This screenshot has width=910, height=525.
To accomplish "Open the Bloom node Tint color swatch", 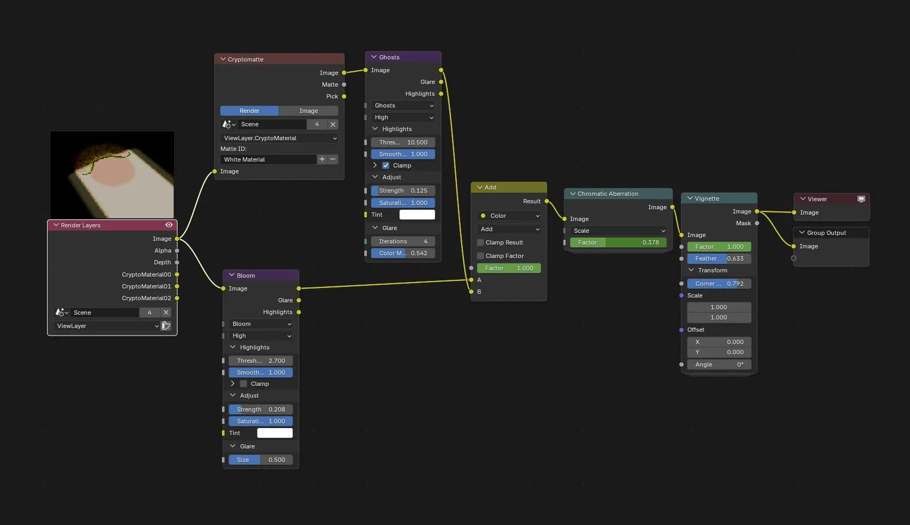I will point(275,433).
